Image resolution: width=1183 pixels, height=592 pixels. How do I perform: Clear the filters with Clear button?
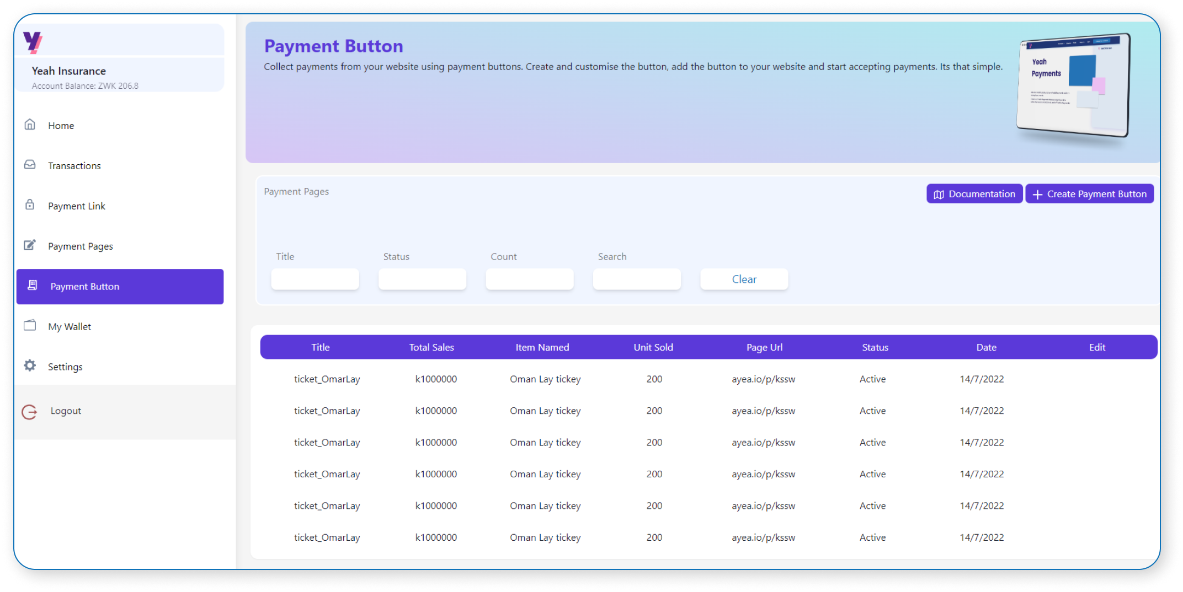coord(744,279)
